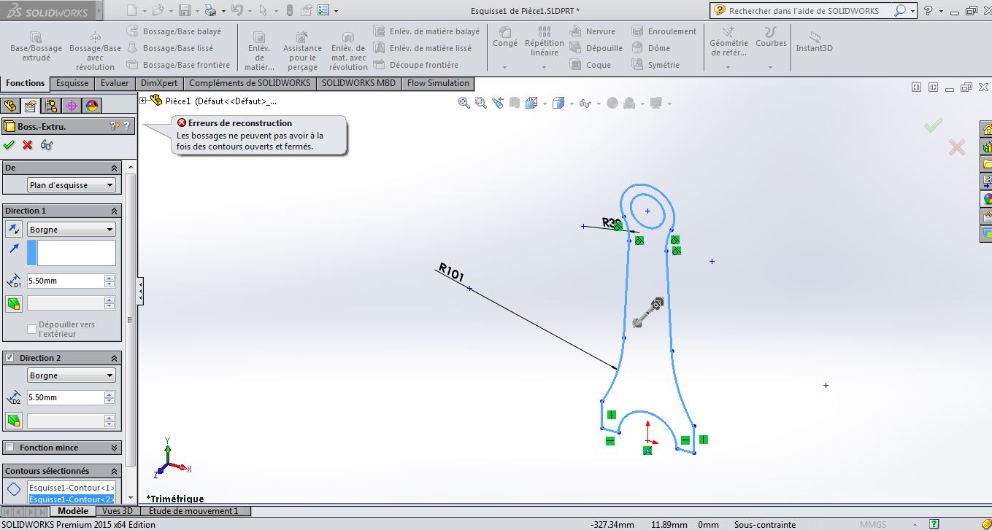Screen dimensions: 992x530
Task: Click the reverse direction icon in Direction 1
Action: tap(13, 230)
